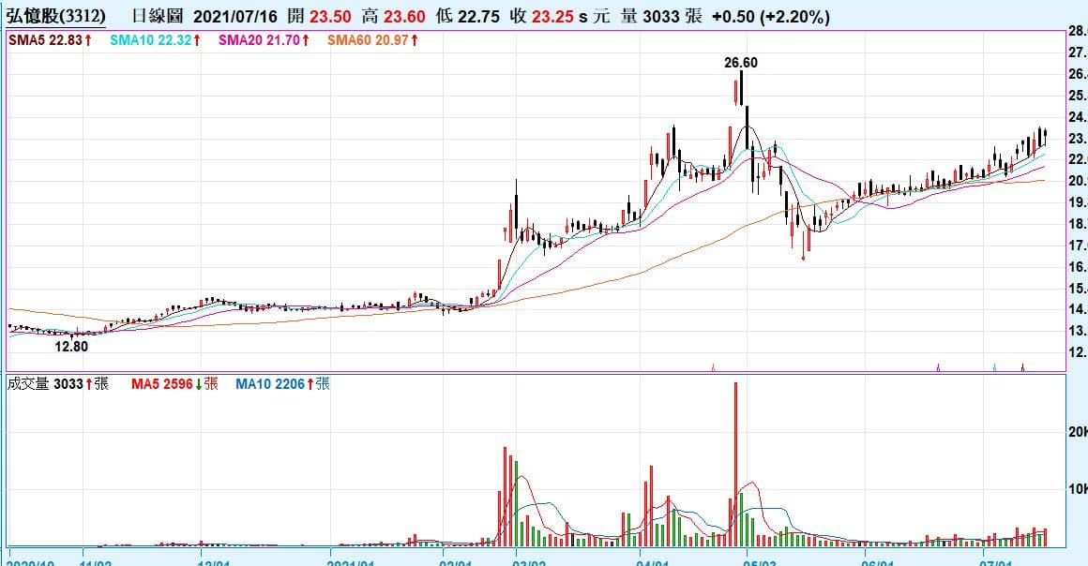Screen dimensions: 1088x566
Task: Click the opening price 23.50
Action: click(329, 16)
